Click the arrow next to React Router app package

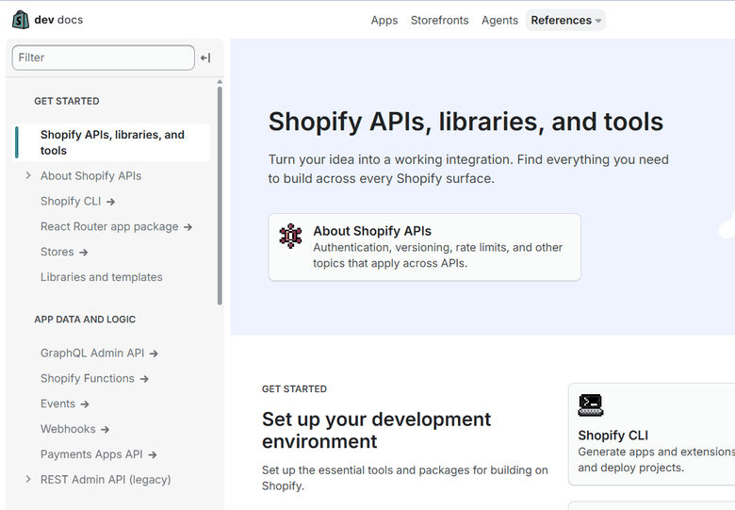188,227
